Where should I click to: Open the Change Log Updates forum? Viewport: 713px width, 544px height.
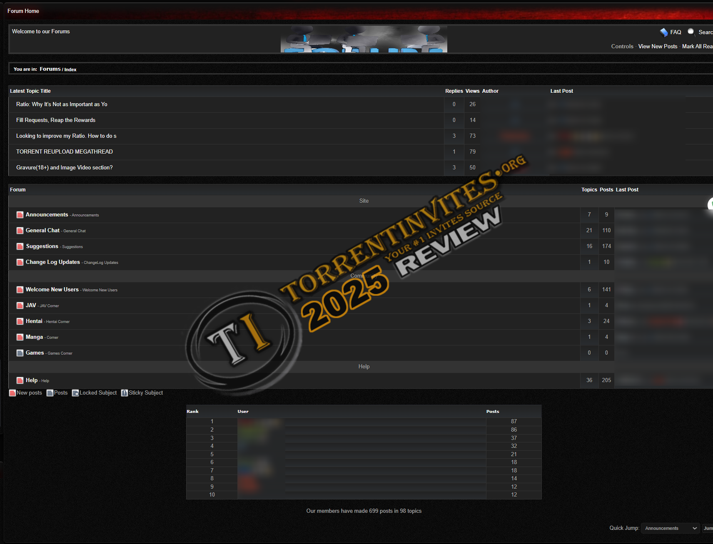tap(53, 262)
